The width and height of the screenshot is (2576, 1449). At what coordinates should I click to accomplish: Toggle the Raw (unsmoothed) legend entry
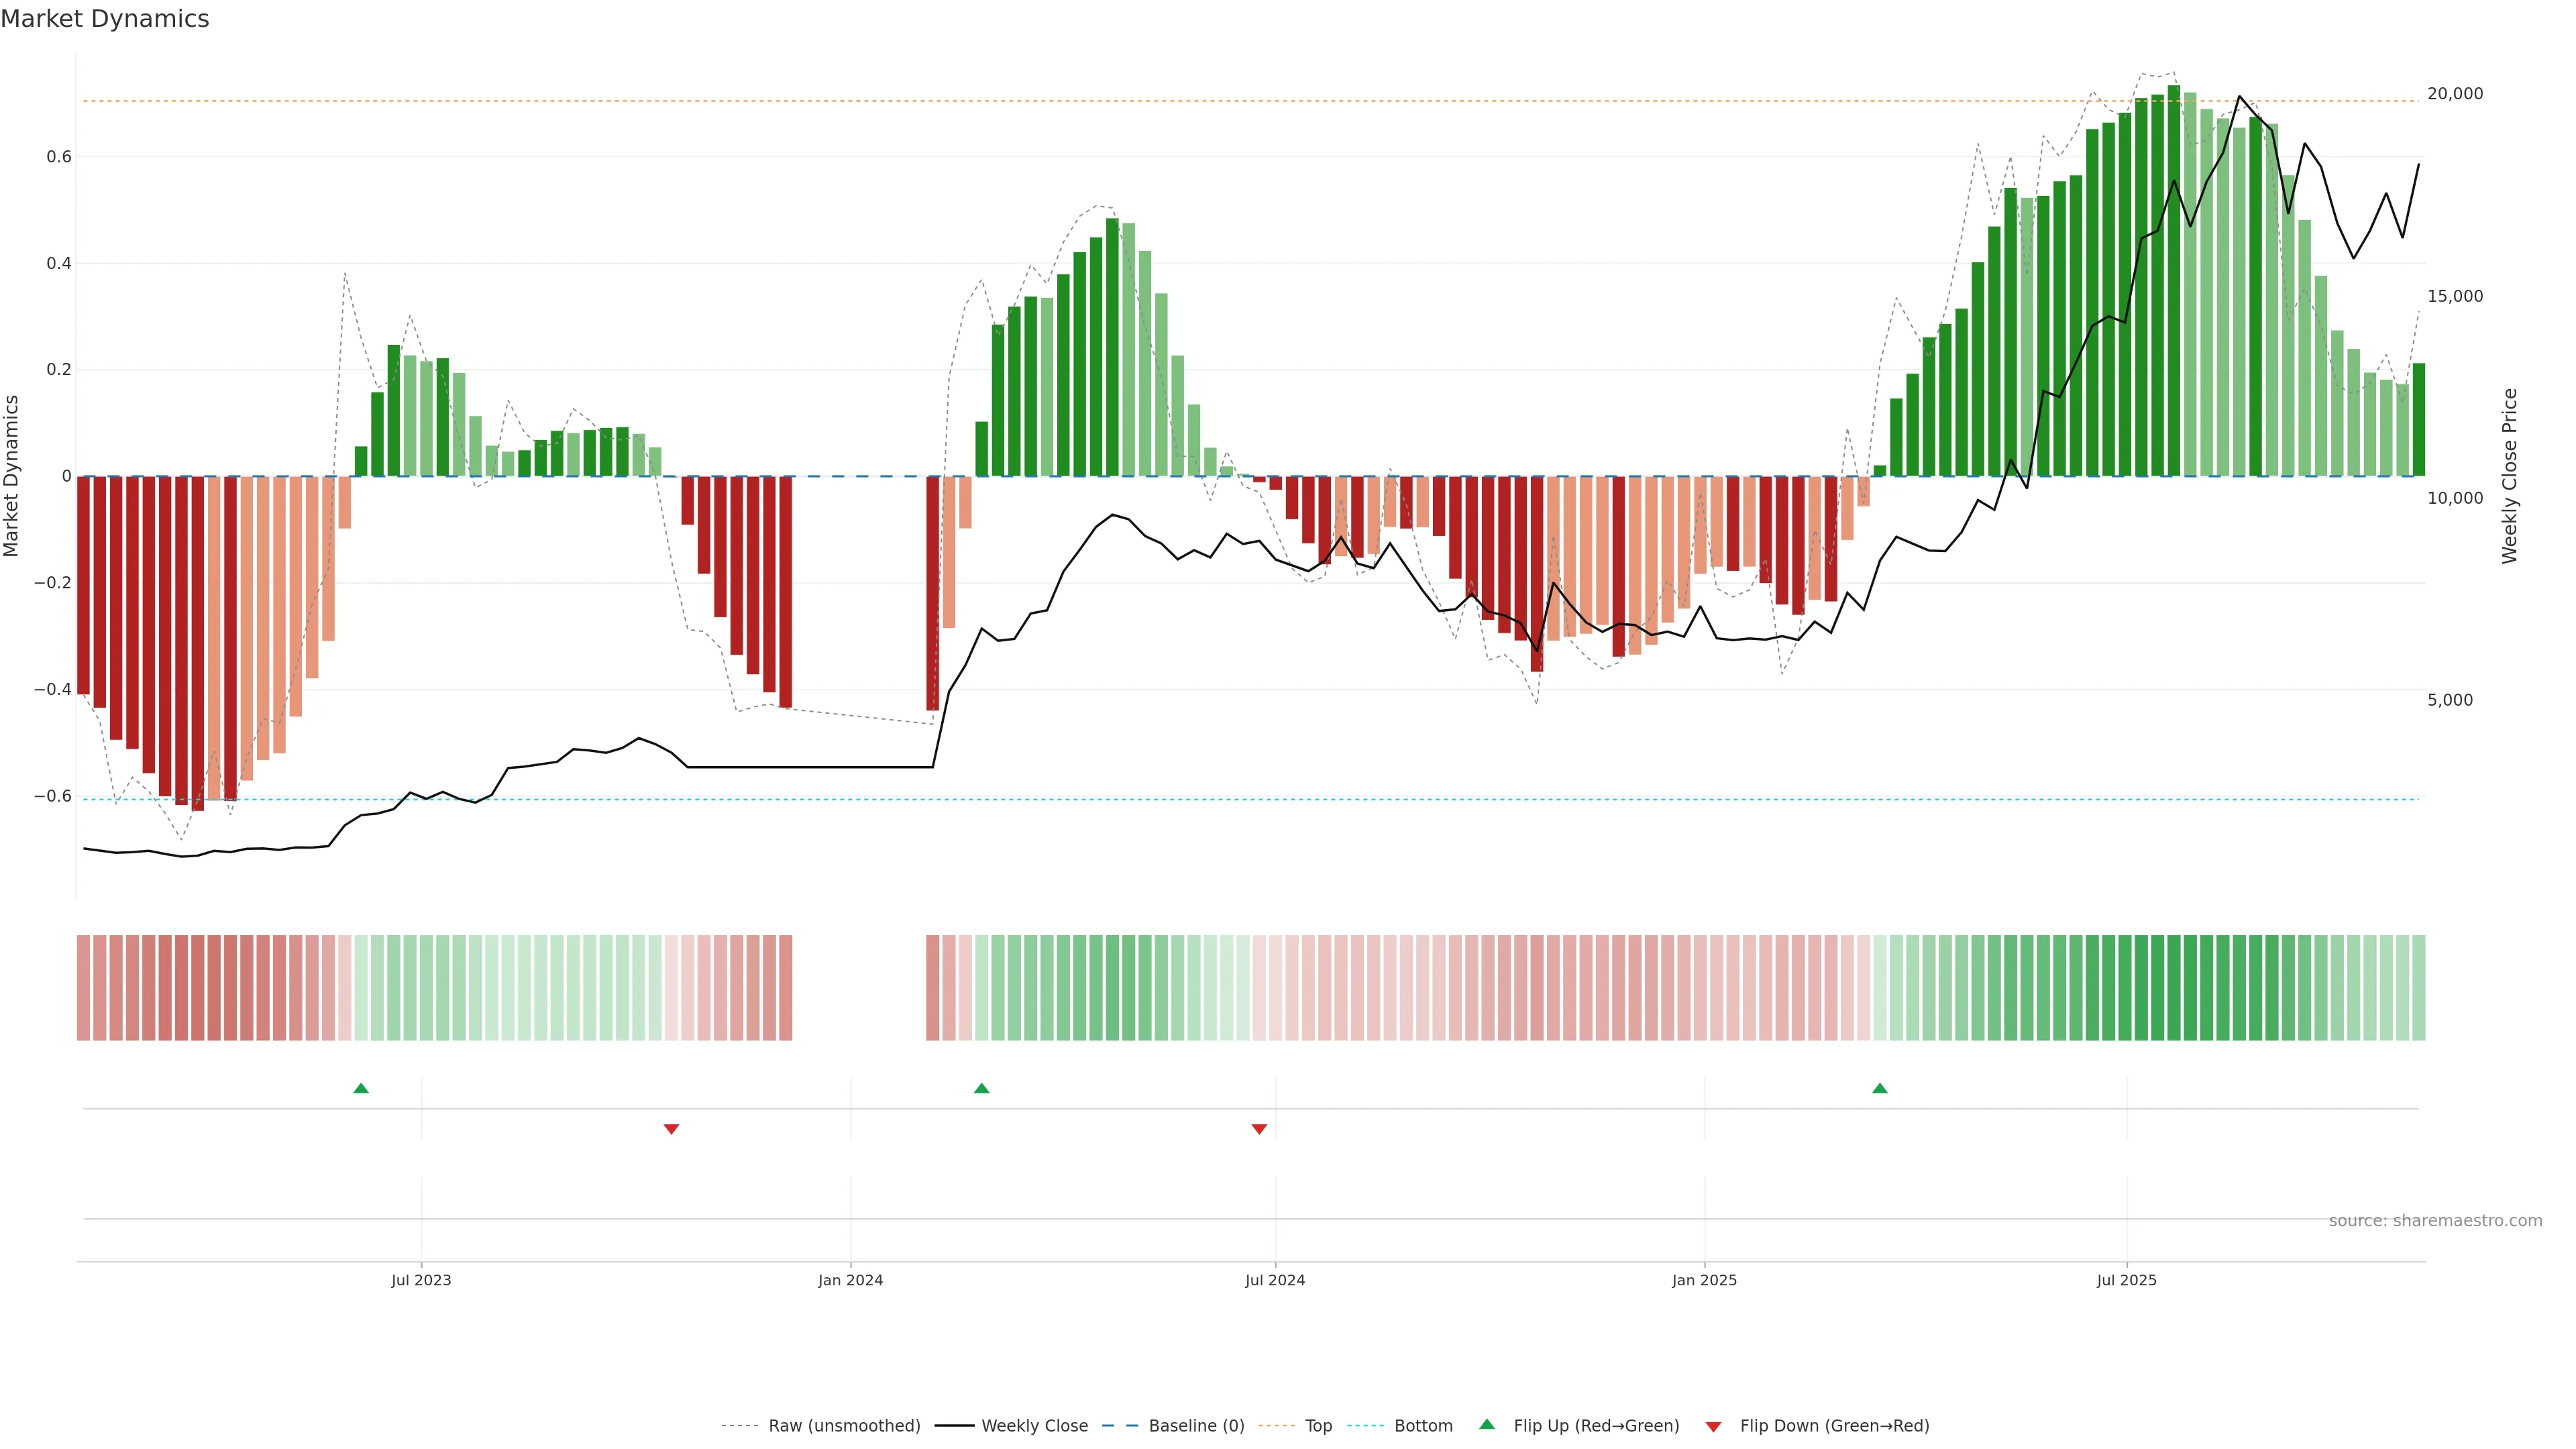844,1426
